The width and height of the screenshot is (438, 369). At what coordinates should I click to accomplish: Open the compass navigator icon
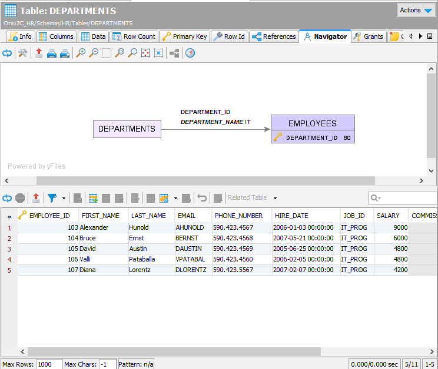[190, 53]
